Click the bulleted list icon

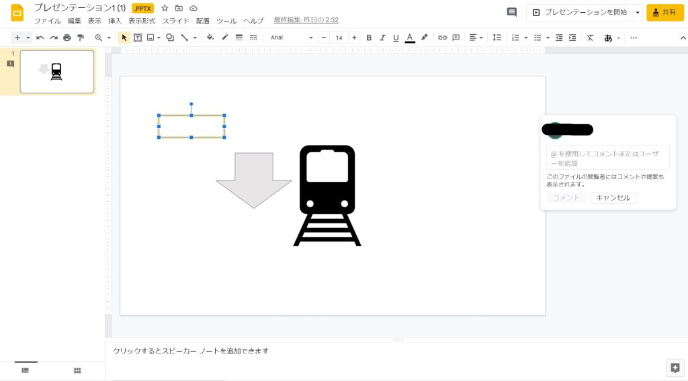537,38
